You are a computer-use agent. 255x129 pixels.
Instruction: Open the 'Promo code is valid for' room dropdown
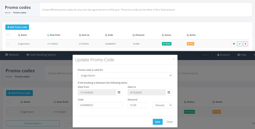point(125,75)
